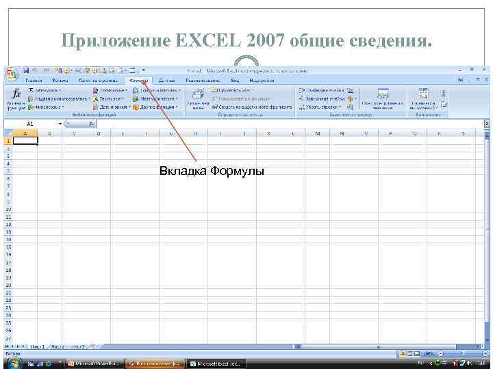This screenshot has width=493, height=369.
Task: Click Trace Dependents
Action: pos(321,99)
